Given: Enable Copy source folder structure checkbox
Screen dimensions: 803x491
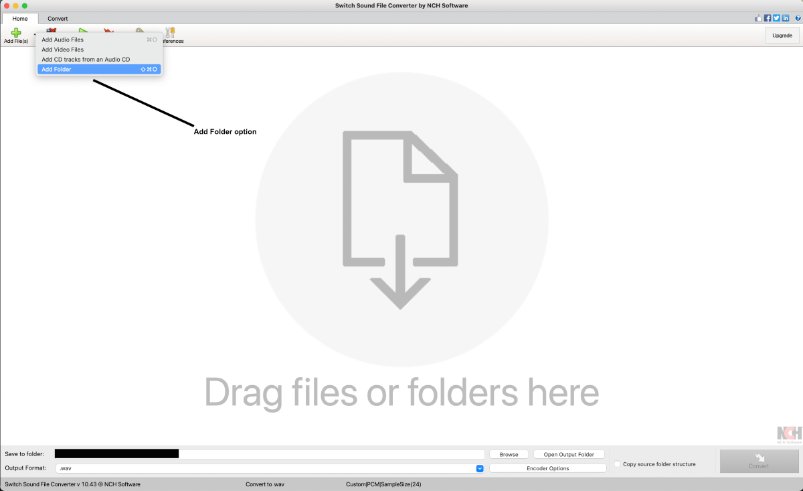Looking at the screenshot, I should tap(617, 464).
